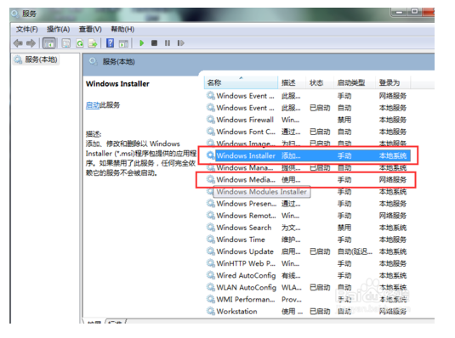Click the 服务(本地) header in the right pane
The height and width of the screenshot is (338, 455).
click(118, 62)
